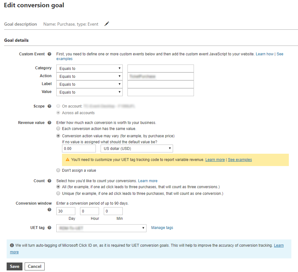
Task: Click the Revenue value help icon
Action: click(49, 123)
